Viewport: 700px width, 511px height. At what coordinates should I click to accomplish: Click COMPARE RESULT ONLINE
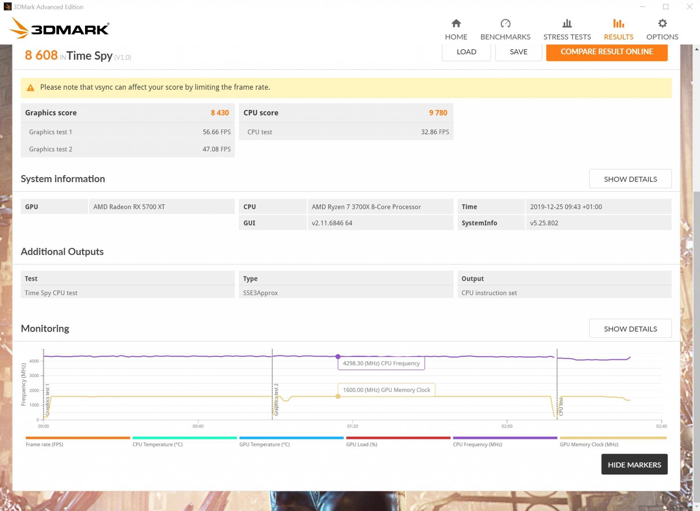coord(606,52)
